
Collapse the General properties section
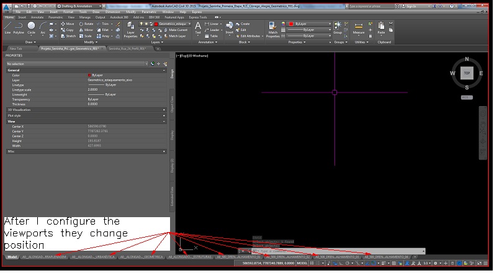163,70
